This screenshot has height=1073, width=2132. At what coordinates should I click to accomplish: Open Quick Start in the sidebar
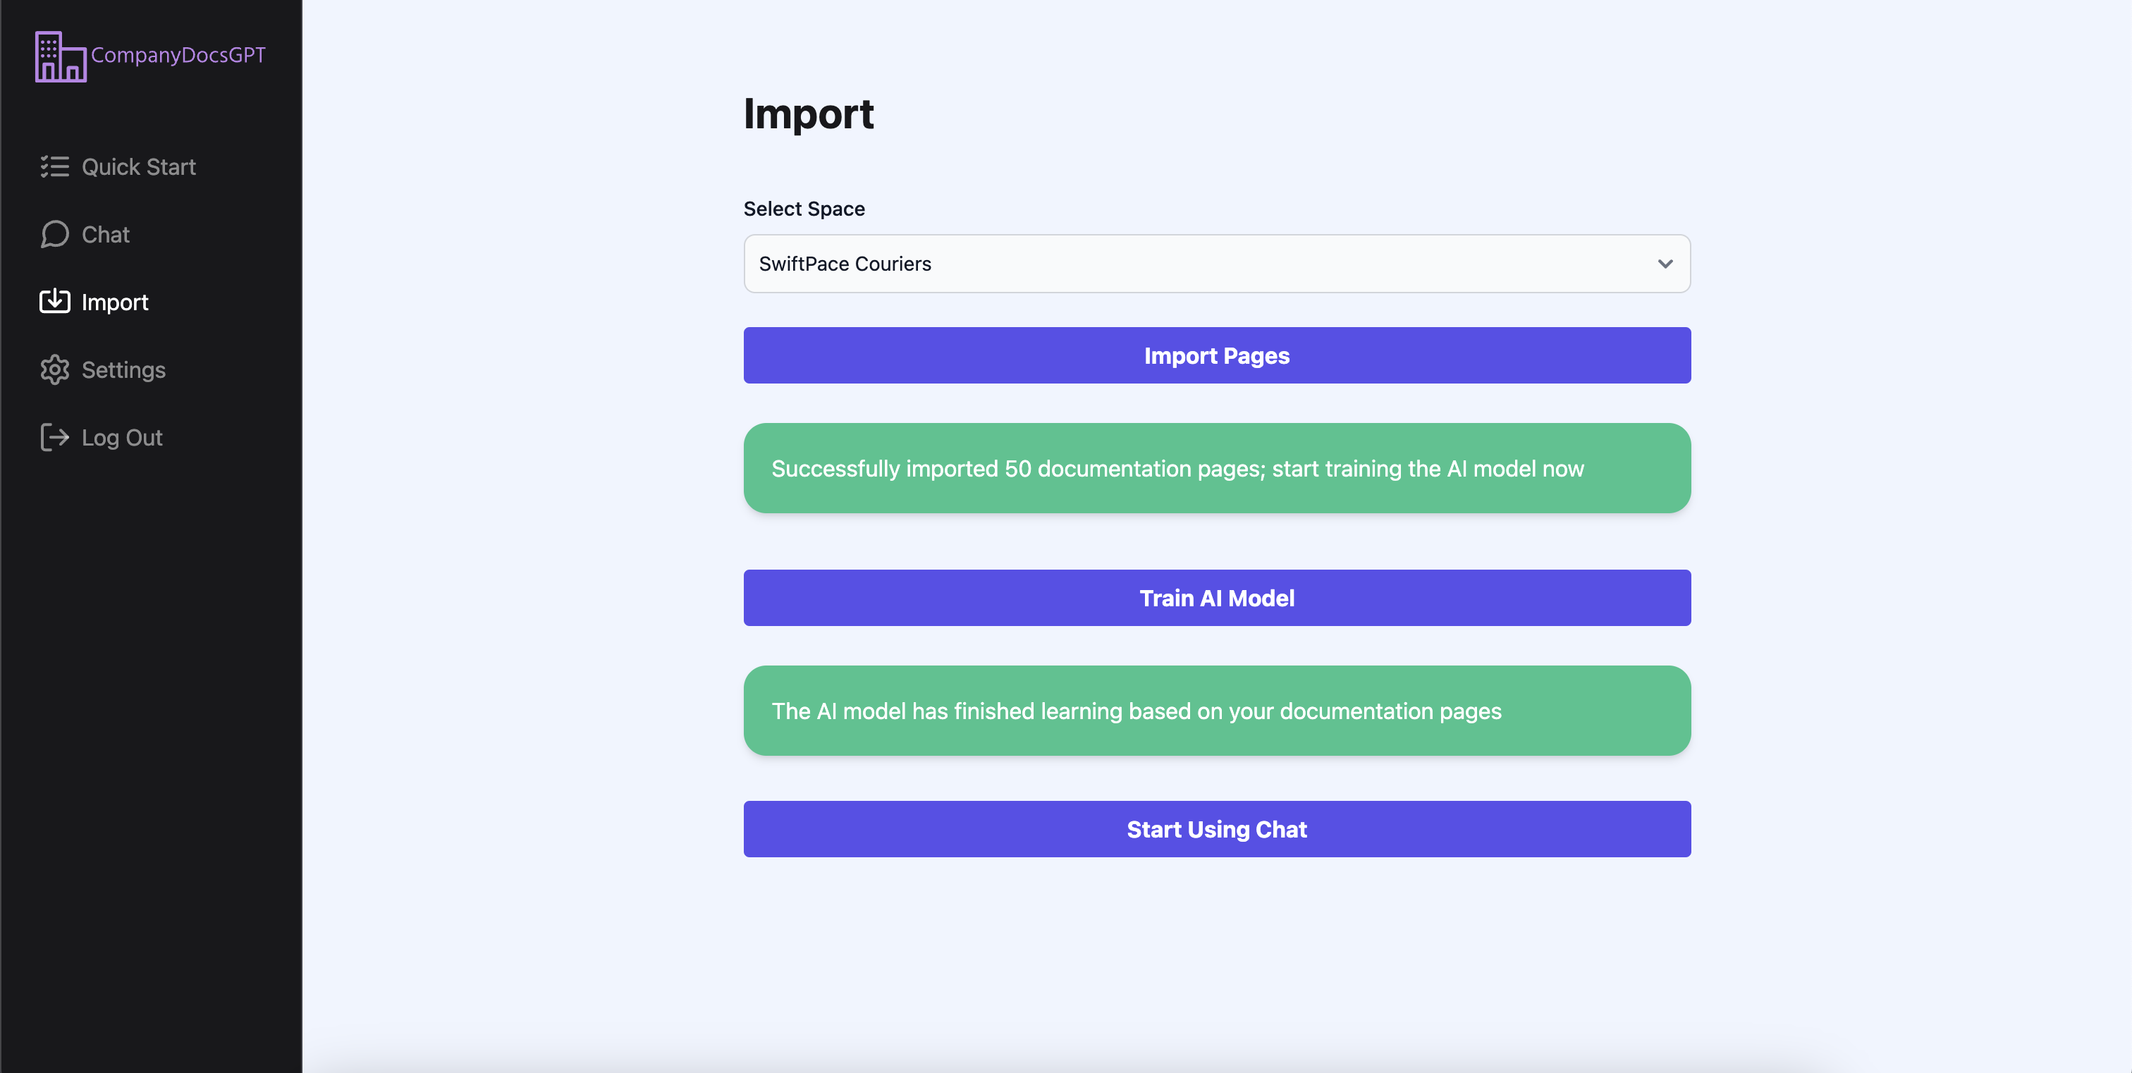[138, 167]
